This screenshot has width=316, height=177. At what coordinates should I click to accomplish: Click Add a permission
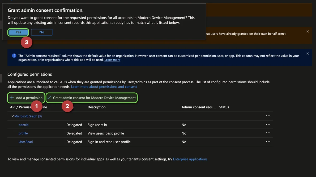pyautogui.click(x=26, y=98)
